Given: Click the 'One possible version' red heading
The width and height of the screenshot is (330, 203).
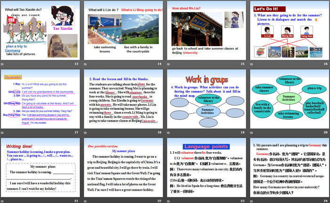Looking at the screenshot, I should pyautogui.click(x=103, y=146).
